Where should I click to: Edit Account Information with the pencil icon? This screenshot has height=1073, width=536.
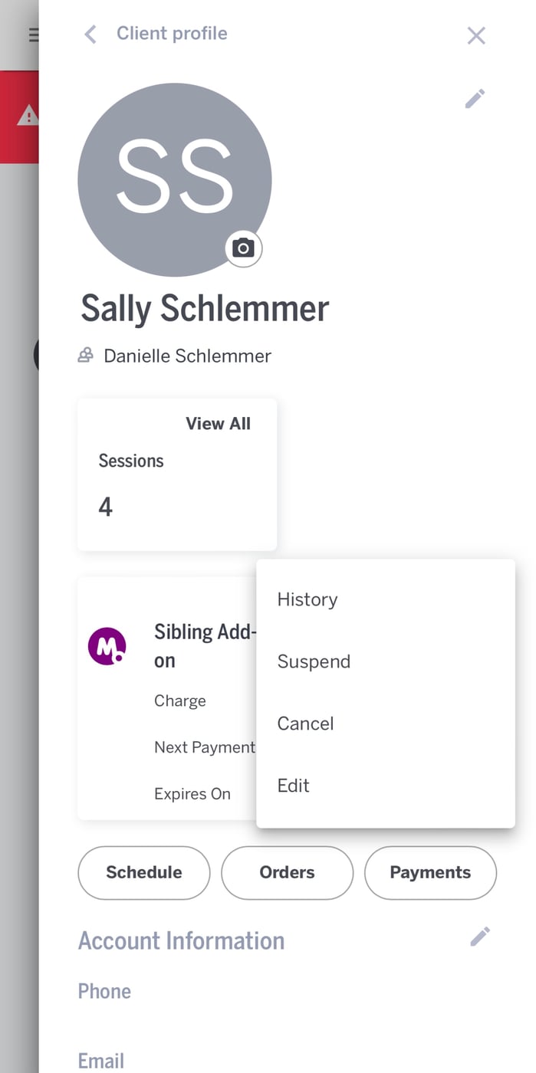tap(480, 937)
